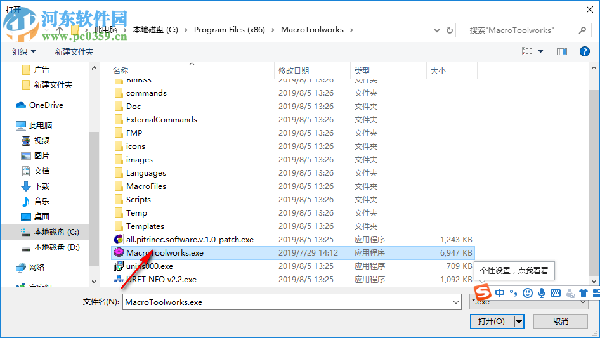Click 新建文件夹 toolbar button
Image resolution: width=600 pixels, height=338 pixels.
74,51
